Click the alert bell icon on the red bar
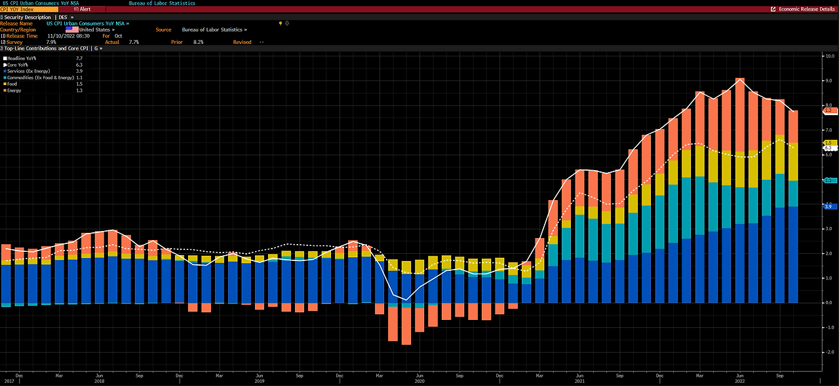Screen dimensions: 839x386 click(x=76, y=9)
